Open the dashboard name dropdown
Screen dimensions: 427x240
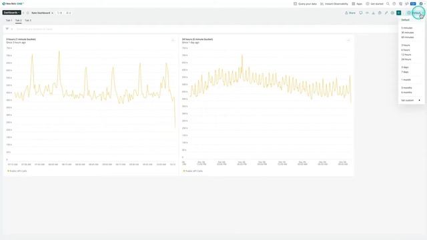click(x=42, y=13)
